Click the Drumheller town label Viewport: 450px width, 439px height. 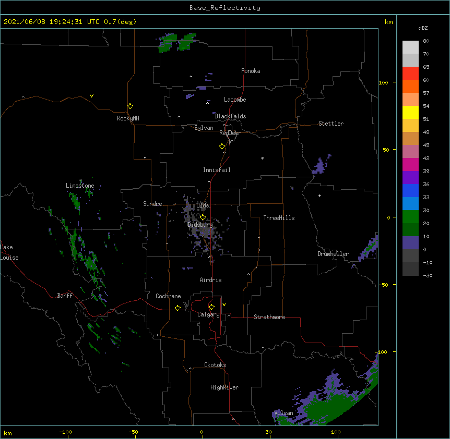point(333,254)
